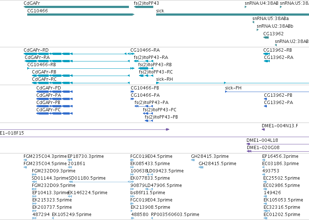Viewport: 309px width, 220px height.
Task: Select the fs(2)ltoPP43-PB protein feature
Action: tap(149, 121)
